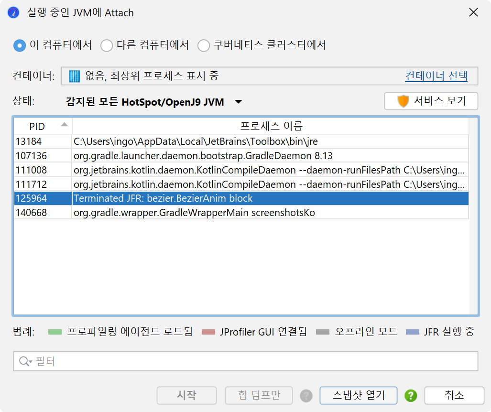Click the gray 오프라인 모드 legend swatch

[x=323, y=332]
